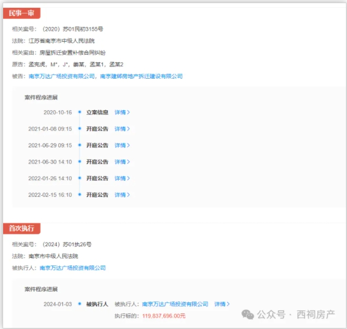Click the timeline dot for 2024-01-03
Viewport: 347px width, 329px height.
point(80,304)
